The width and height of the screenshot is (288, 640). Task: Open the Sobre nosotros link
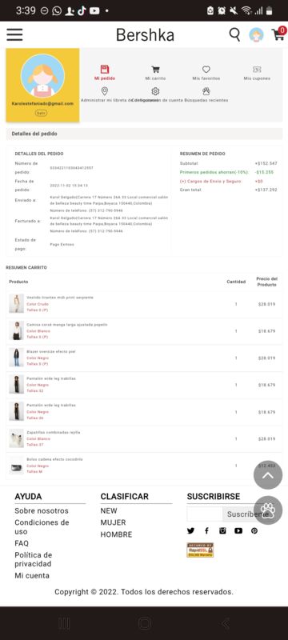coord(42,510)
